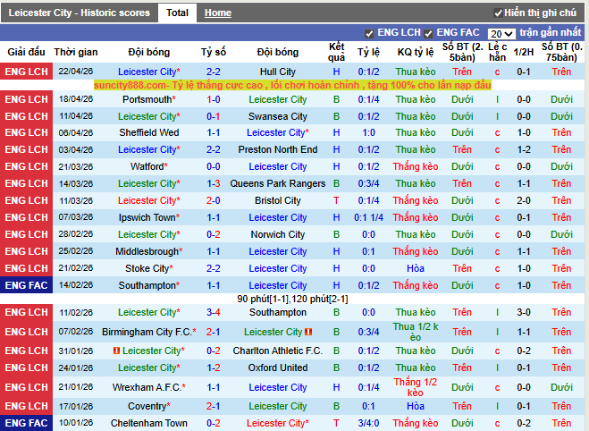The width and height of the screenshot is (589, 431).
Task: Click Sheffield Wed team link
Action: tap(148, 132)
